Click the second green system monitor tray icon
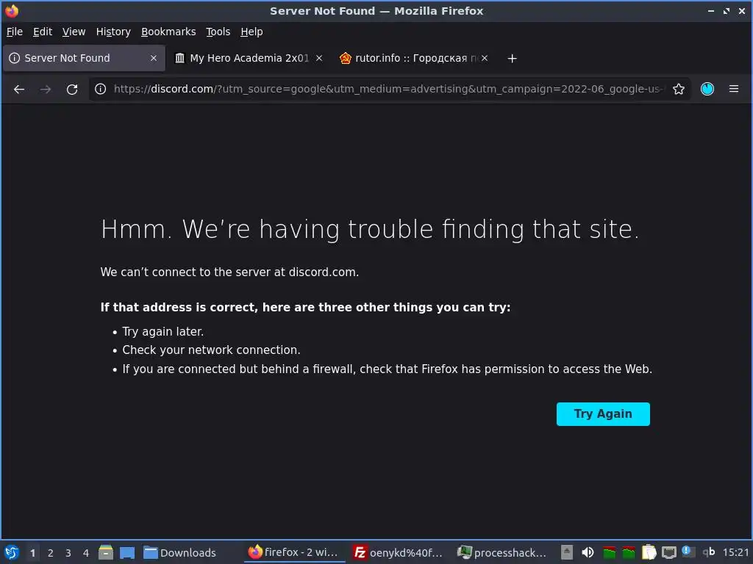The image size is (753, 564). click(629, 552)
